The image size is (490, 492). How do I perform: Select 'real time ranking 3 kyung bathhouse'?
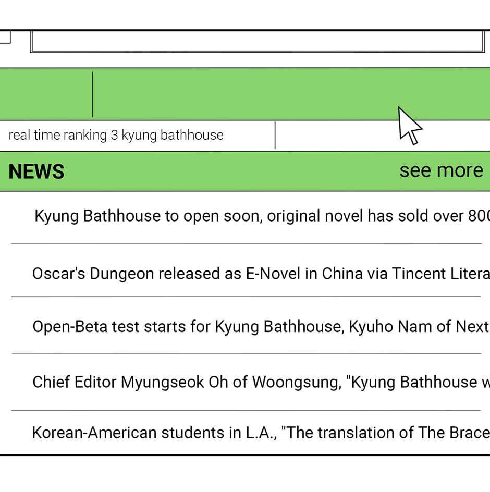point(116,135)
